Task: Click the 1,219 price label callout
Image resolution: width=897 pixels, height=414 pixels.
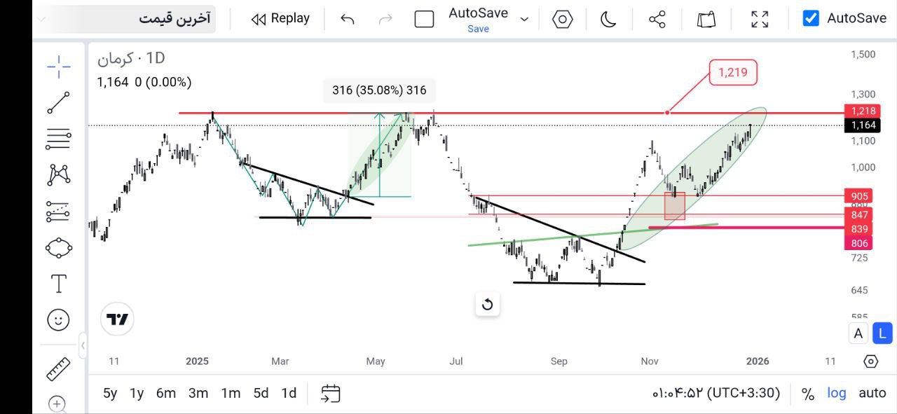Action: point(733,71)
